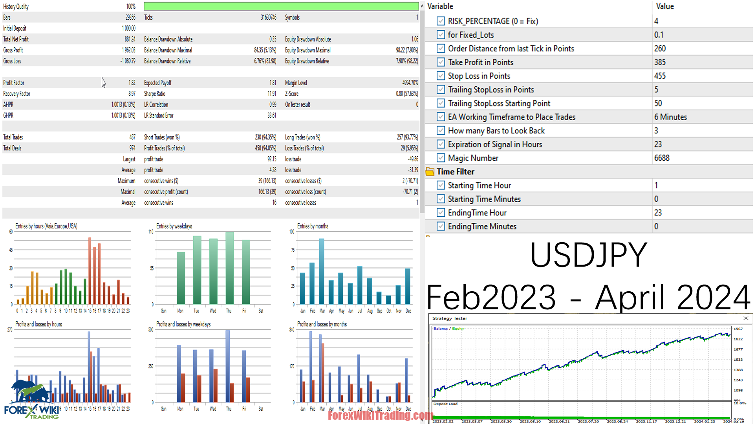Viewport: 754px width, 424px height.
Task: Click the Variable column header
Action: click(x=440, y=6)
